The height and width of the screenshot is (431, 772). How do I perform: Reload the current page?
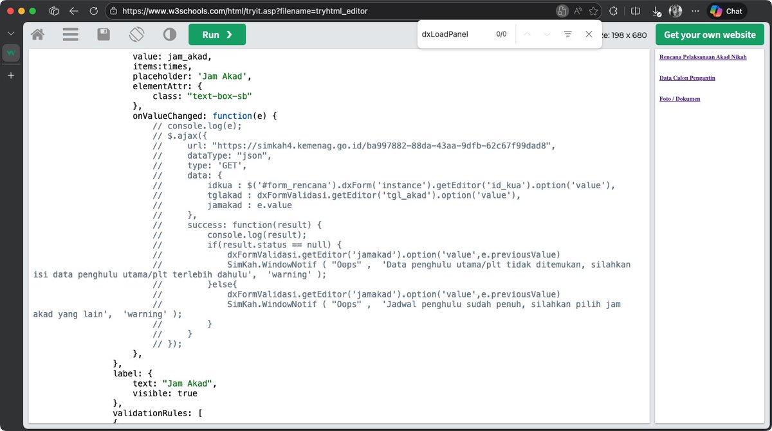coord(94,11)
